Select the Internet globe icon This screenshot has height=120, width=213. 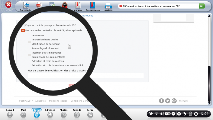point(37,115)
